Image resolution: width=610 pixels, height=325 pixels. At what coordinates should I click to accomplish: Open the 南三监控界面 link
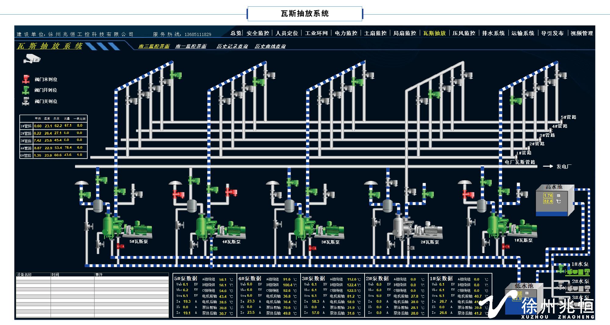(x=154, y=46)
